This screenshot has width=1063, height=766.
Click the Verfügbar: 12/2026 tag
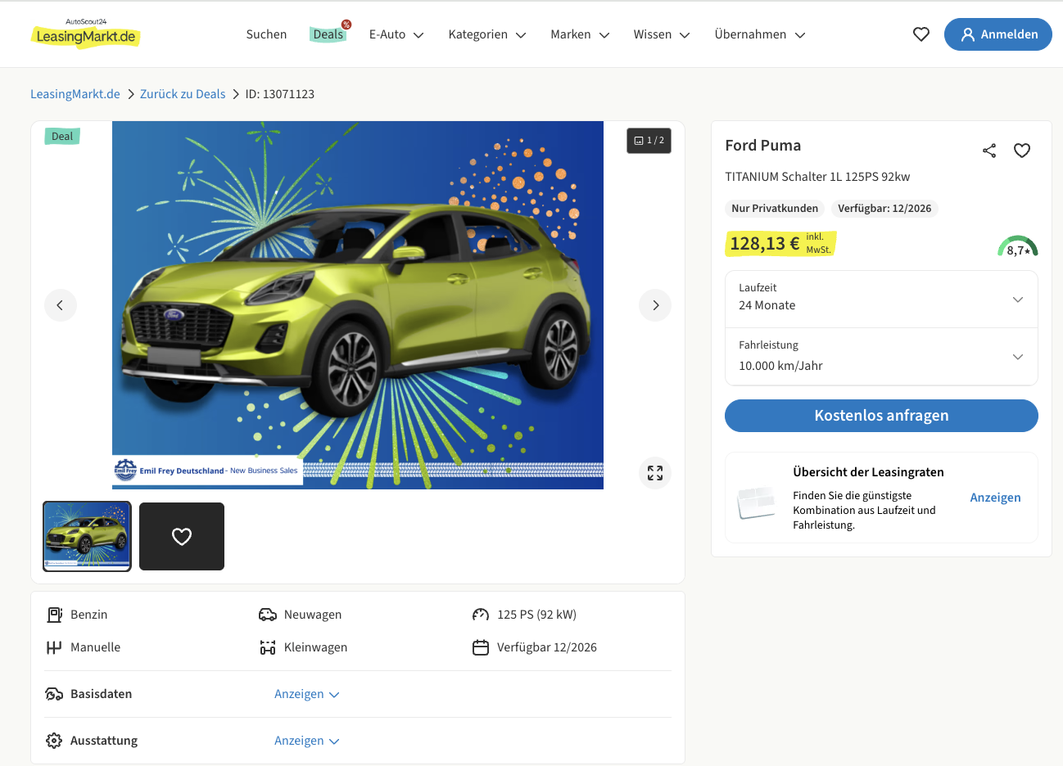884,209
